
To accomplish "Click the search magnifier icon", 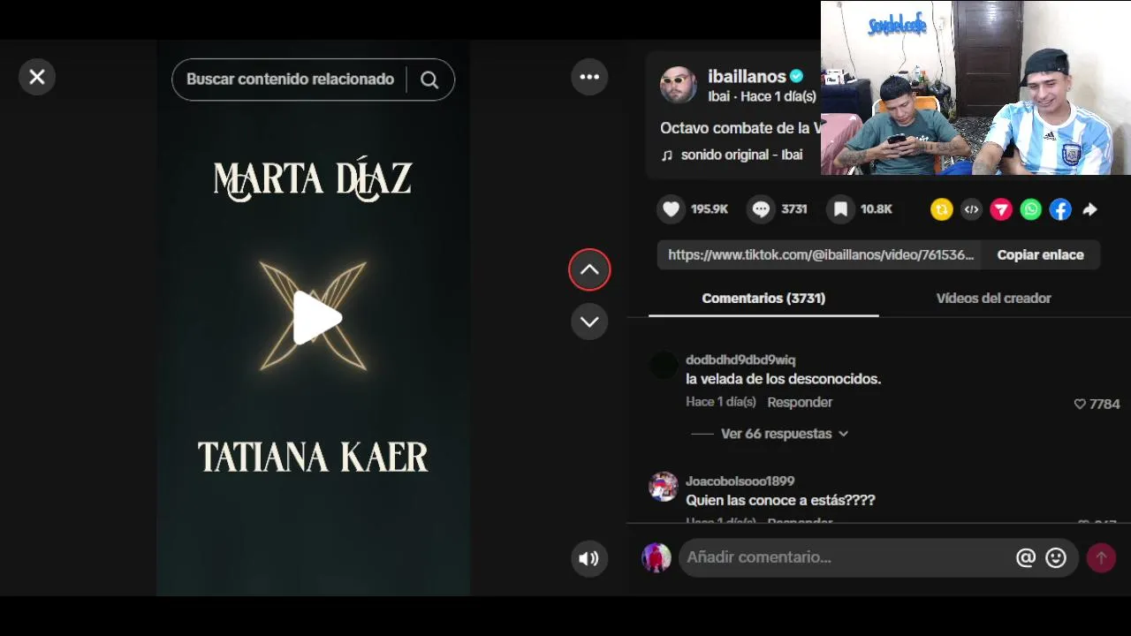I will [429, 79].
